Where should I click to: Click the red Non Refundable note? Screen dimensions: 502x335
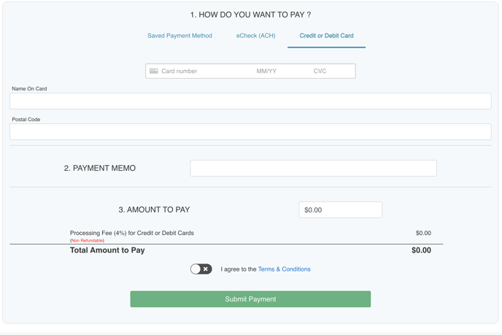pos(87,241)
